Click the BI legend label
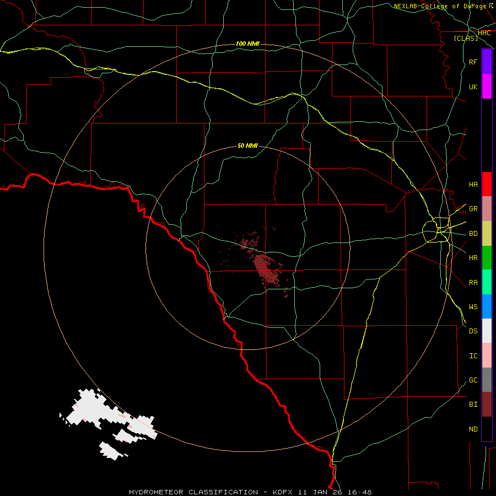 (473, 405)
